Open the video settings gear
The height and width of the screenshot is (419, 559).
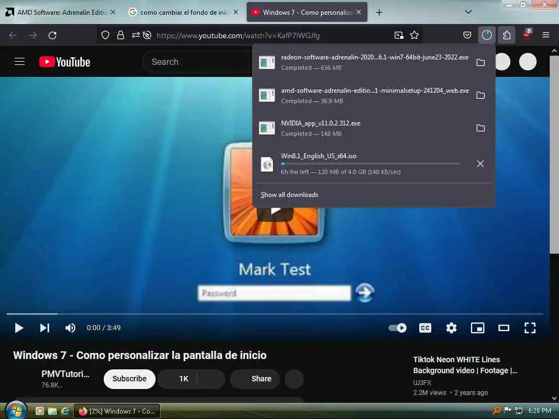(x=451, y=328)
